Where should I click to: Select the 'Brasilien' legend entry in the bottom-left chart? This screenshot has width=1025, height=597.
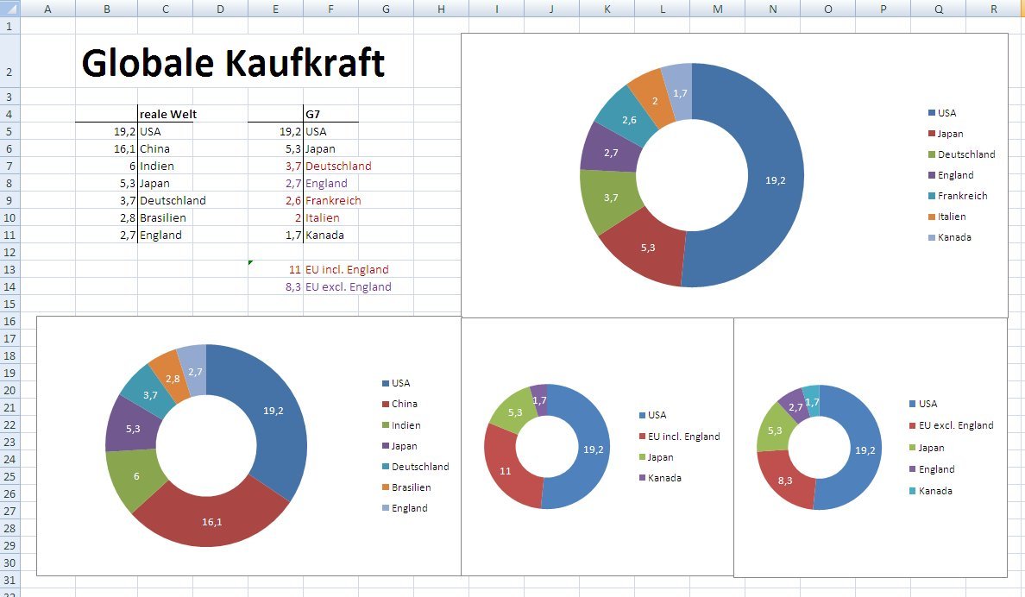411,487
